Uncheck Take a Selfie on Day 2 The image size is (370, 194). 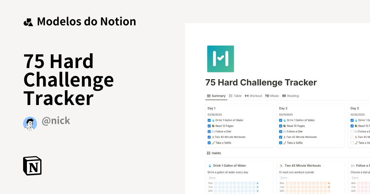point(281,143)
